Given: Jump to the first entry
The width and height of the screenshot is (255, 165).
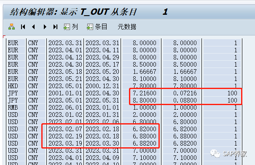Looking at the screenshot, I should [x=23, y=27].
